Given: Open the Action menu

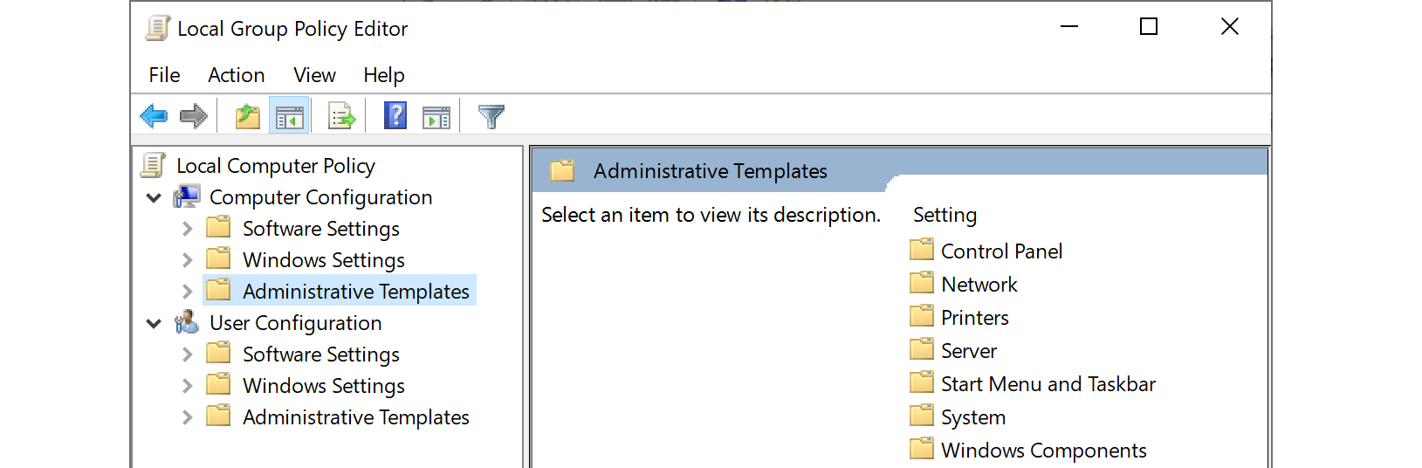Looking at the screenshot, I should click(x=236, y=75).
